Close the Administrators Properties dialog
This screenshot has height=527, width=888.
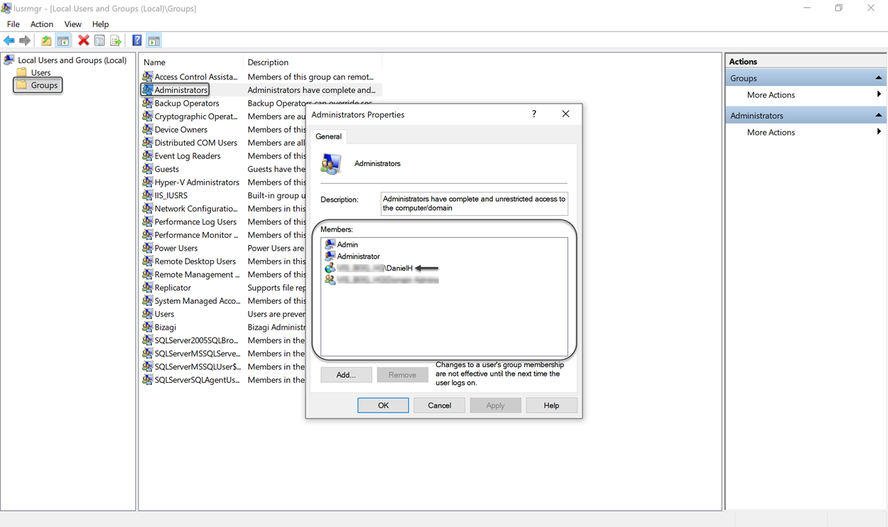tap(565, 114)
